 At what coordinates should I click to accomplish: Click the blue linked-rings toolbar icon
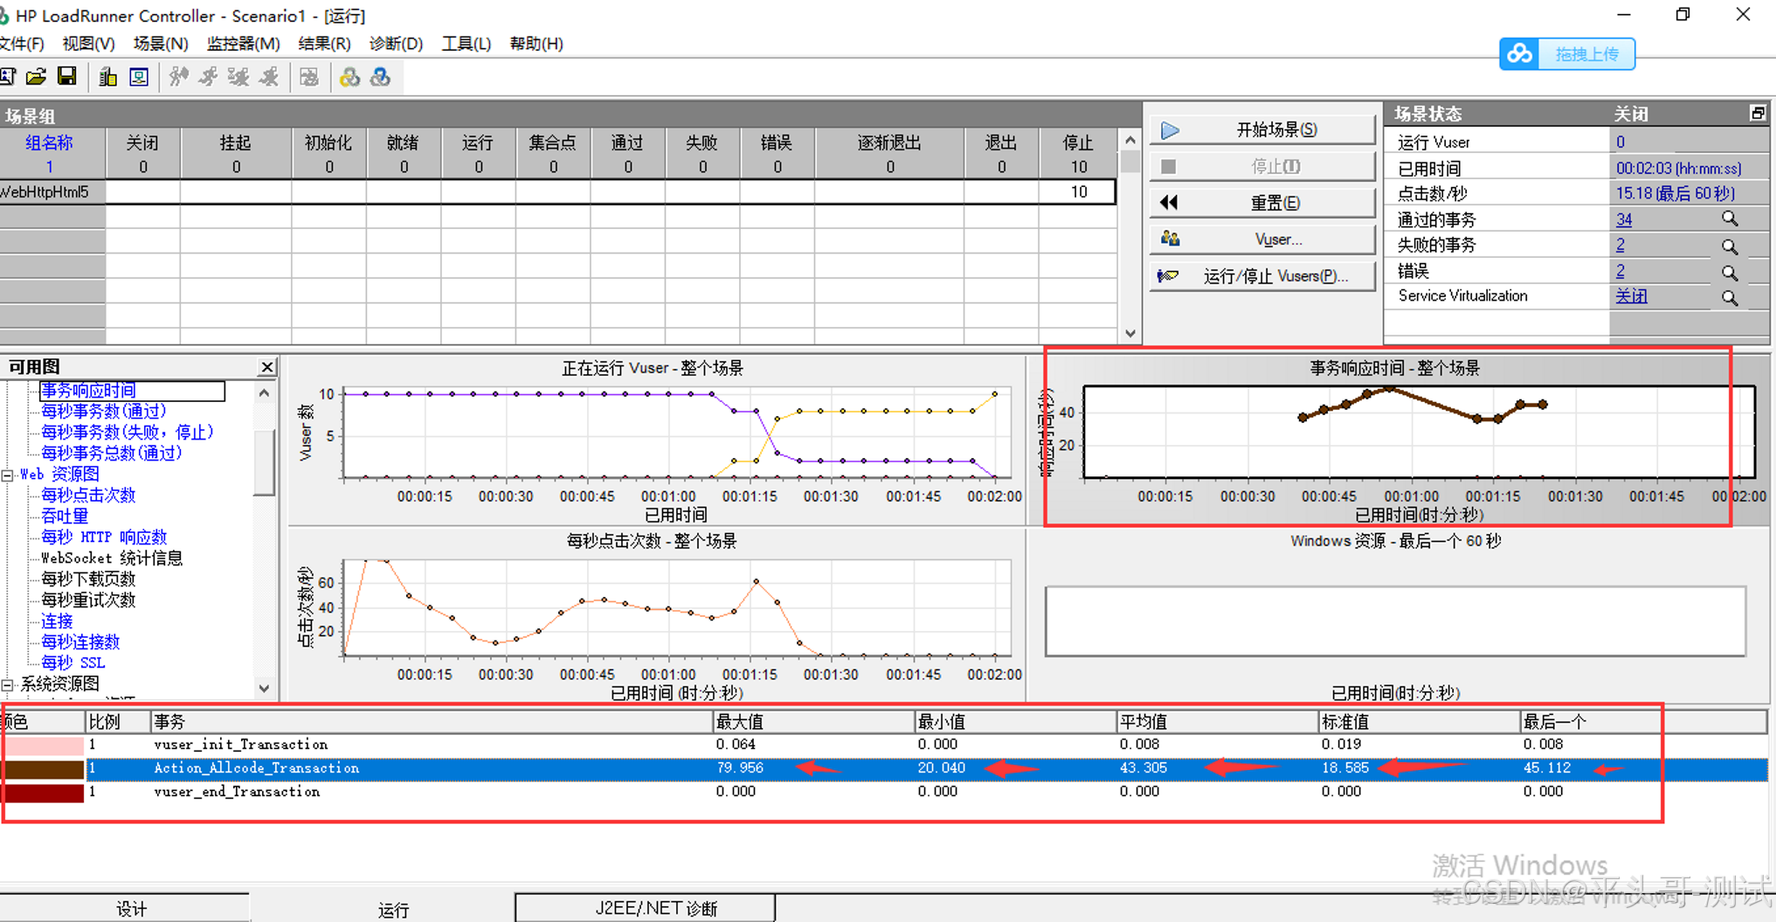(380, 77)
